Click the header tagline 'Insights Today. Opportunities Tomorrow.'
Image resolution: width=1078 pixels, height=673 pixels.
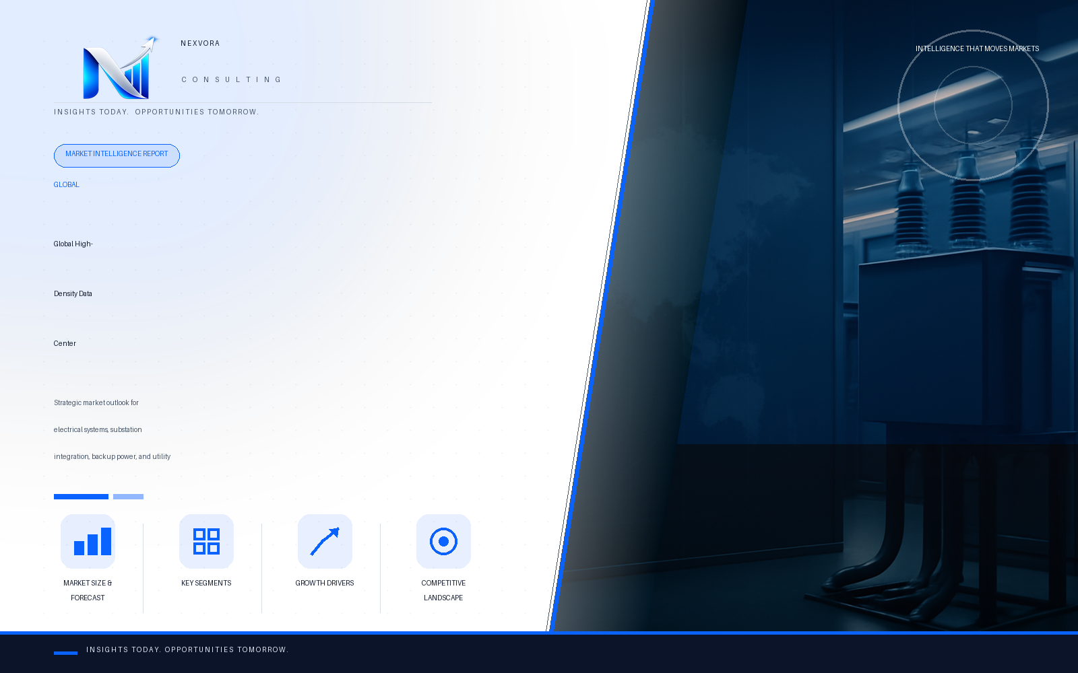[x=156, y=112]
